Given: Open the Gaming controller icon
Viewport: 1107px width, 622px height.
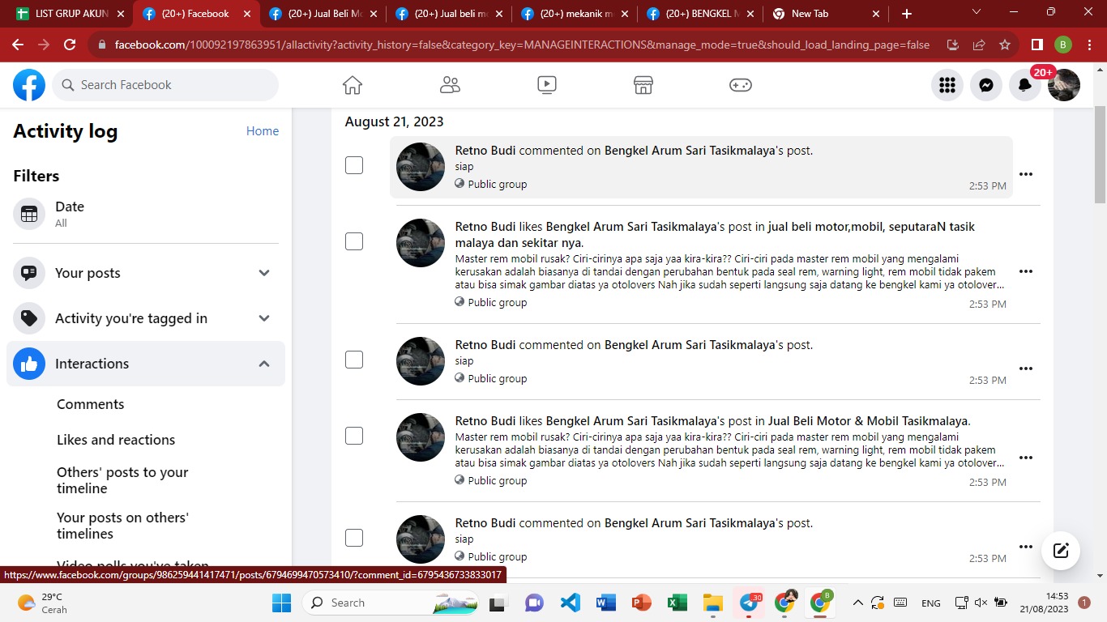Looking at the screenshot, I should (741, 85).
